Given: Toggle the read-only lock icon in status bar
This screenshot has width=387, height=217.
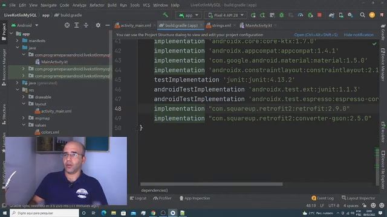Looking at the screenshot, I should coord(364,206).
